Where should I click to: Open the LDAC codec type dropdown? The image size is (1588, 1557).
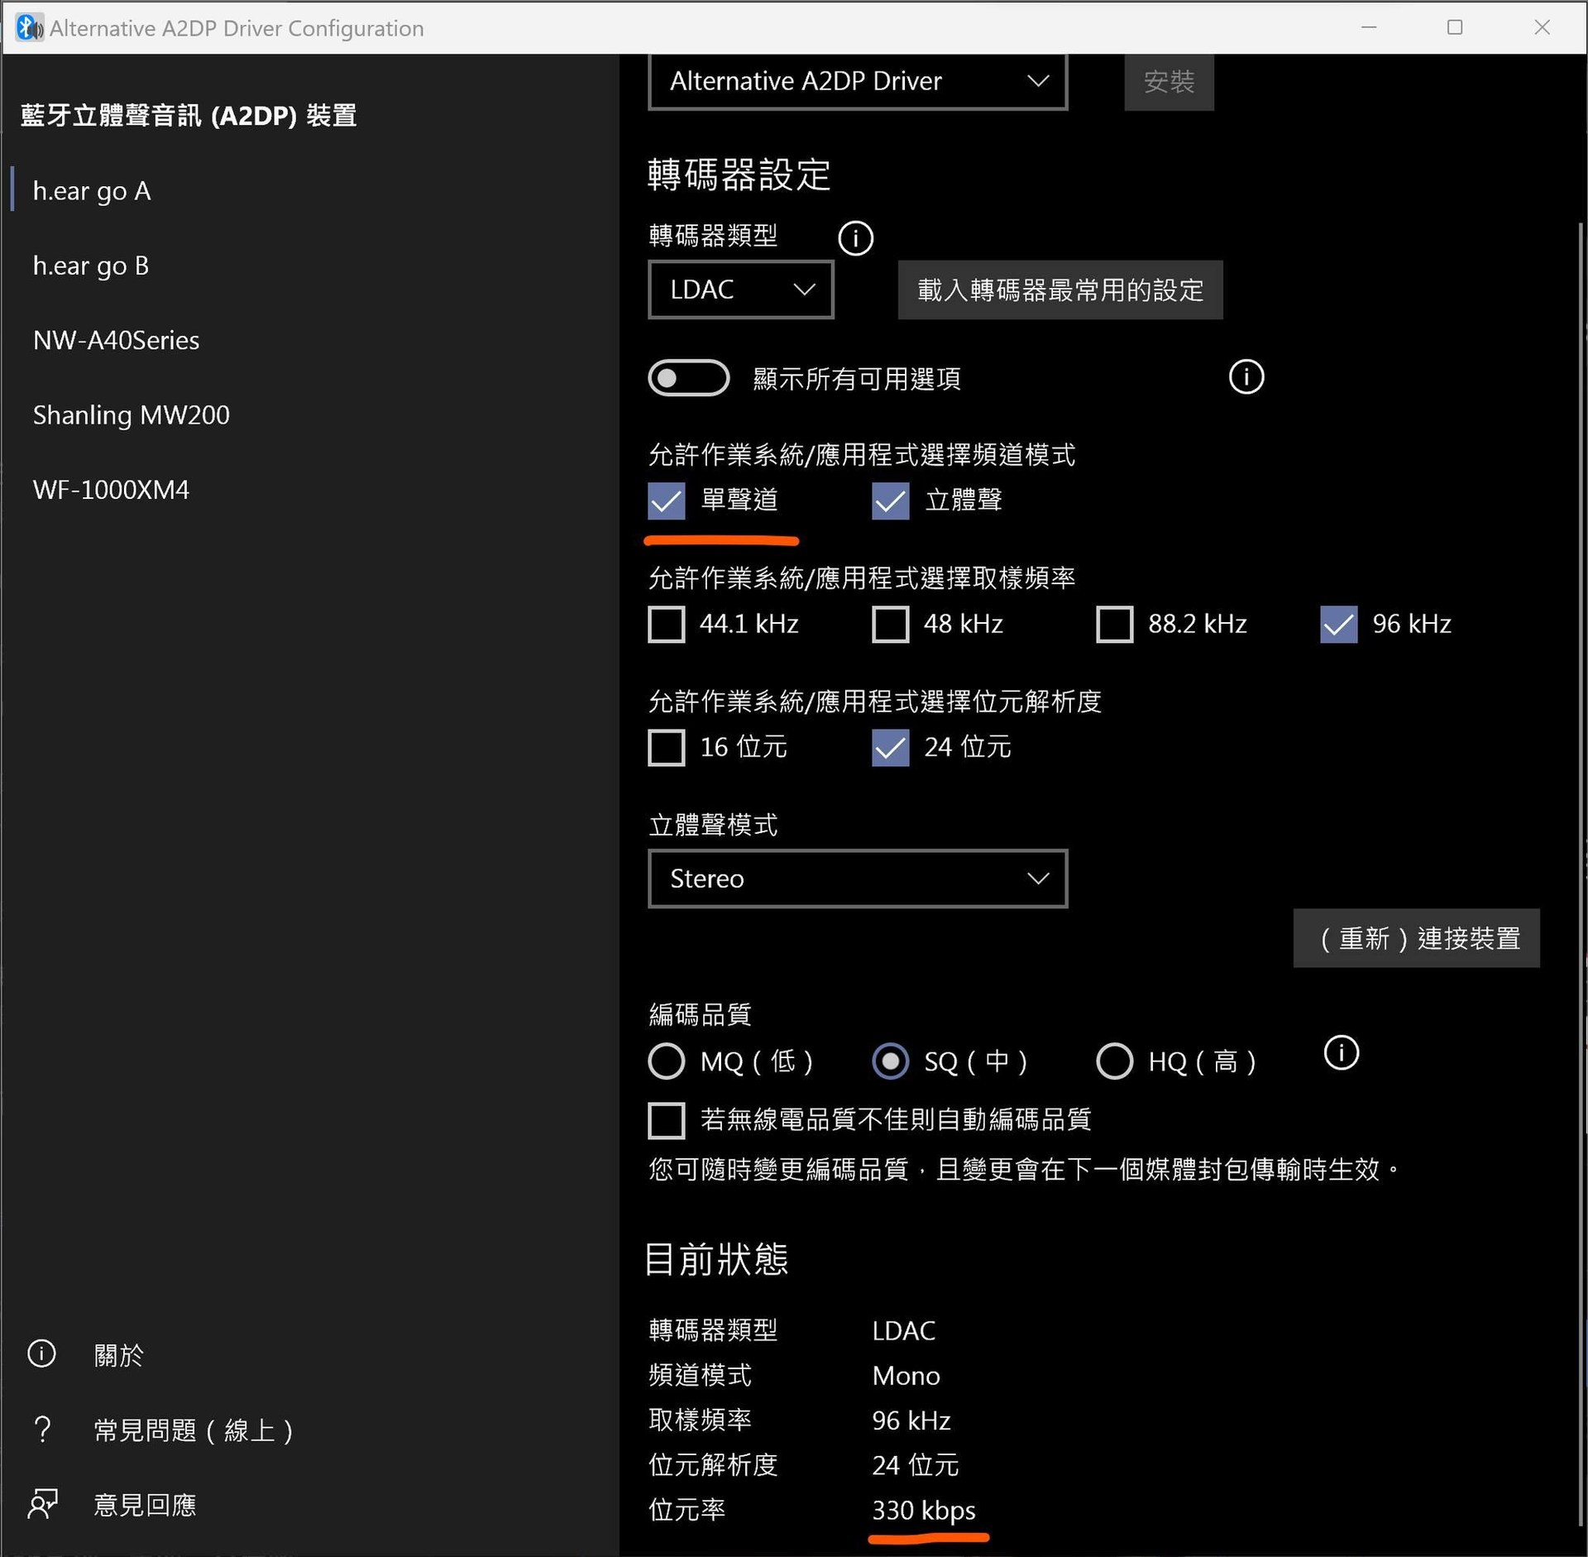(x=740, y=290)
